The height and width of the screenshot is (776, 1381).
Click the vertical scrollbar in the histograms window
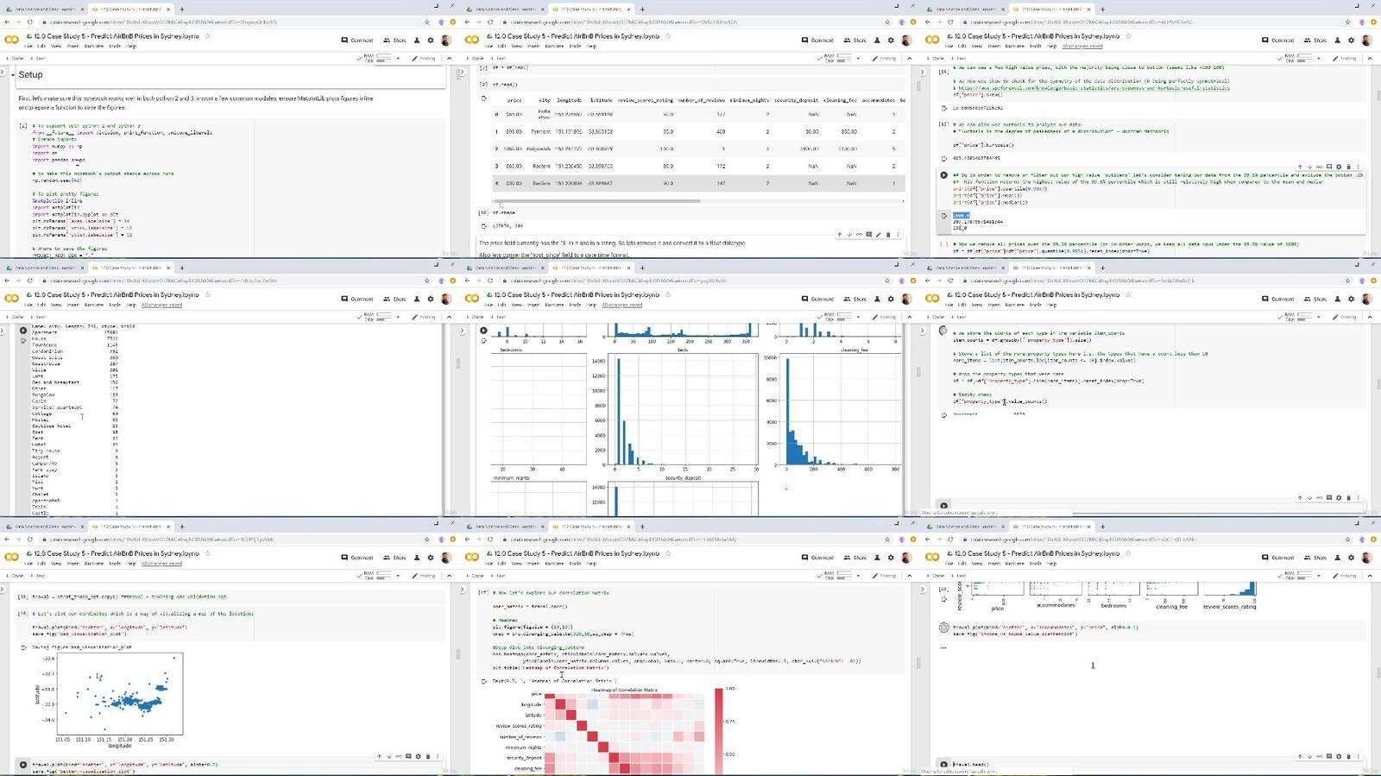click(918, 371)
